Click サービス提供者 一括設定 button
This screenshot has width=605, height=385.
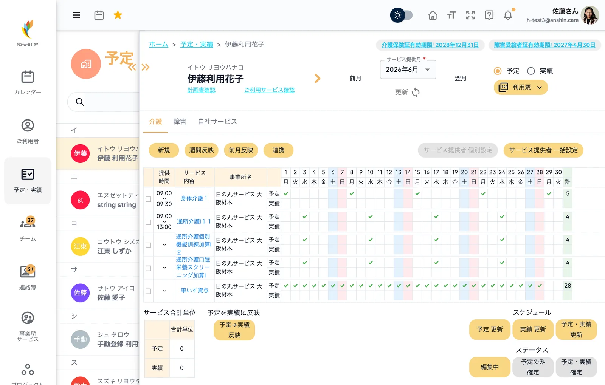point(543,150)
